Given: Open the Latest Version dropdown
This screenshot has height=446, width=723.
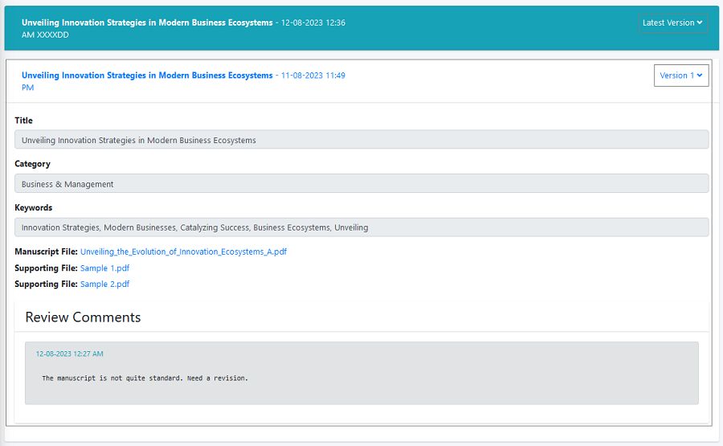Looking at the screenshot, I should point(672,23).
